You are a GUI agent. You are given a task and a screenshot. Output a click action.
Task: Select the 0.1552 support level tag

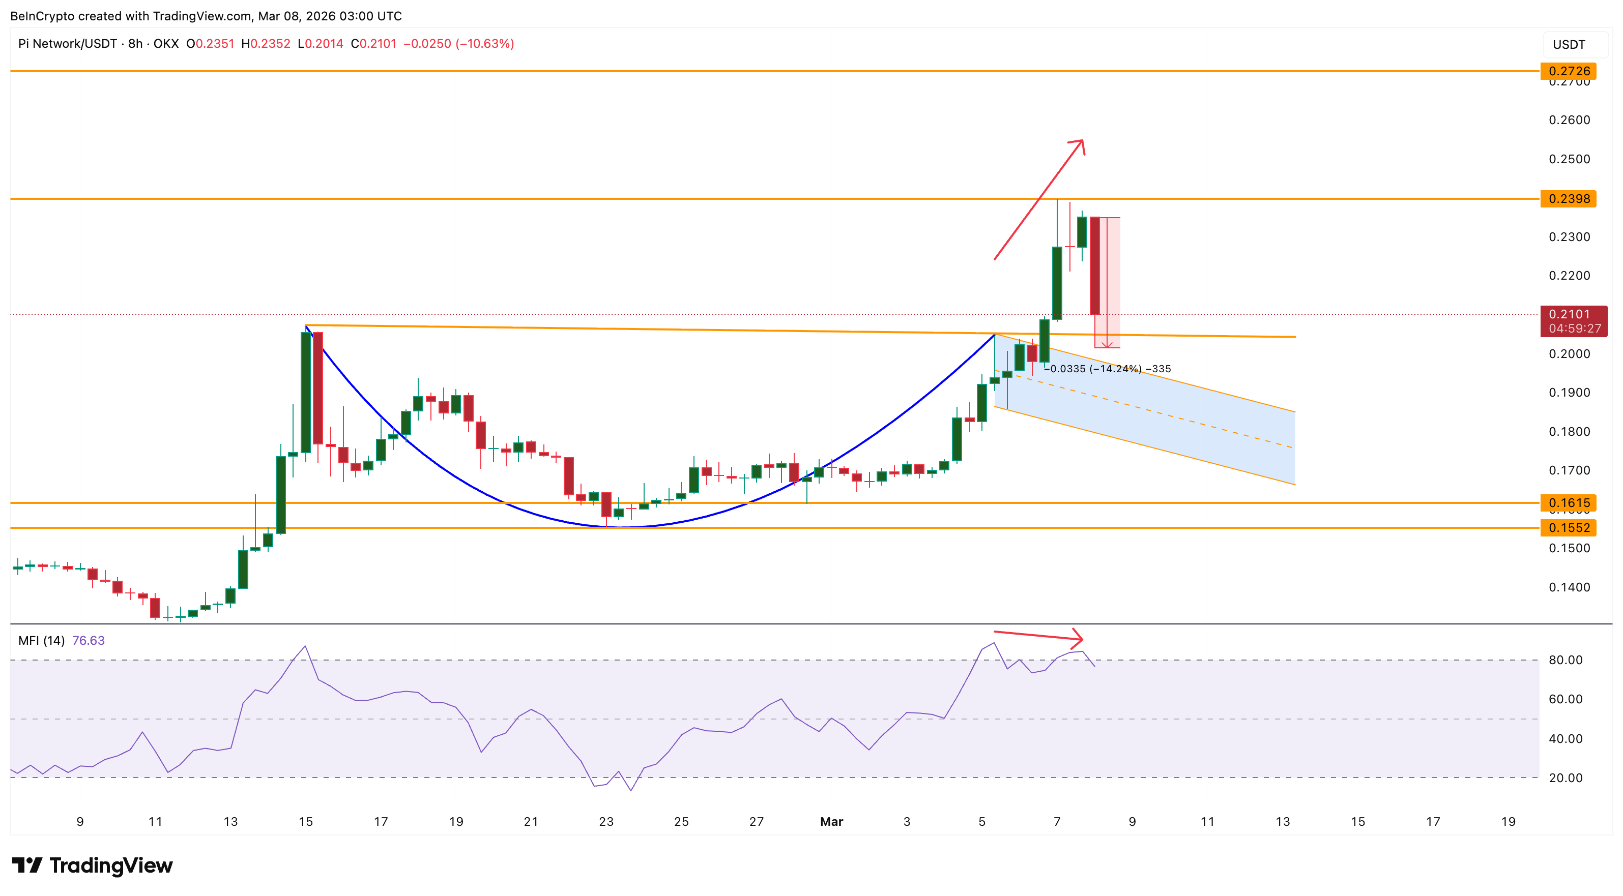[1568, 528]
